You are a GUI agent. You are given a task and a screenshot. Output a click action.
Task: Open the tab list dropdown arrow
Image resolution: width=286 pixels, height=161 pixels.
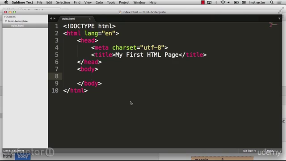coord(279,18)
